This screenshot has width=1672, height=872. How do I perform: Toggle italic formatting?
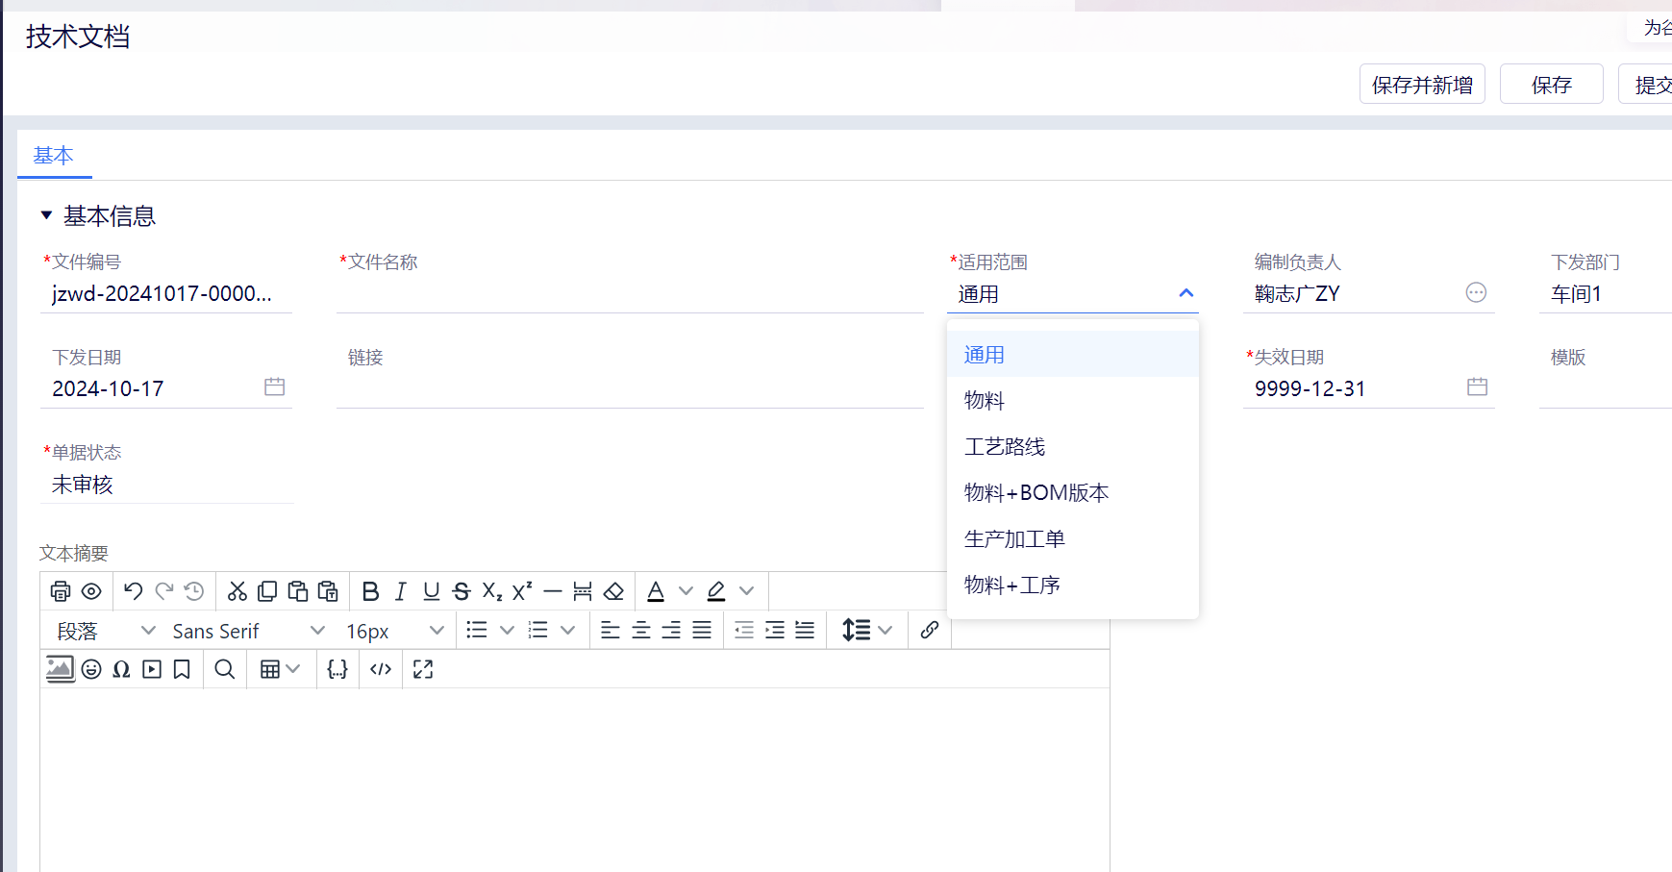point(401,591)
